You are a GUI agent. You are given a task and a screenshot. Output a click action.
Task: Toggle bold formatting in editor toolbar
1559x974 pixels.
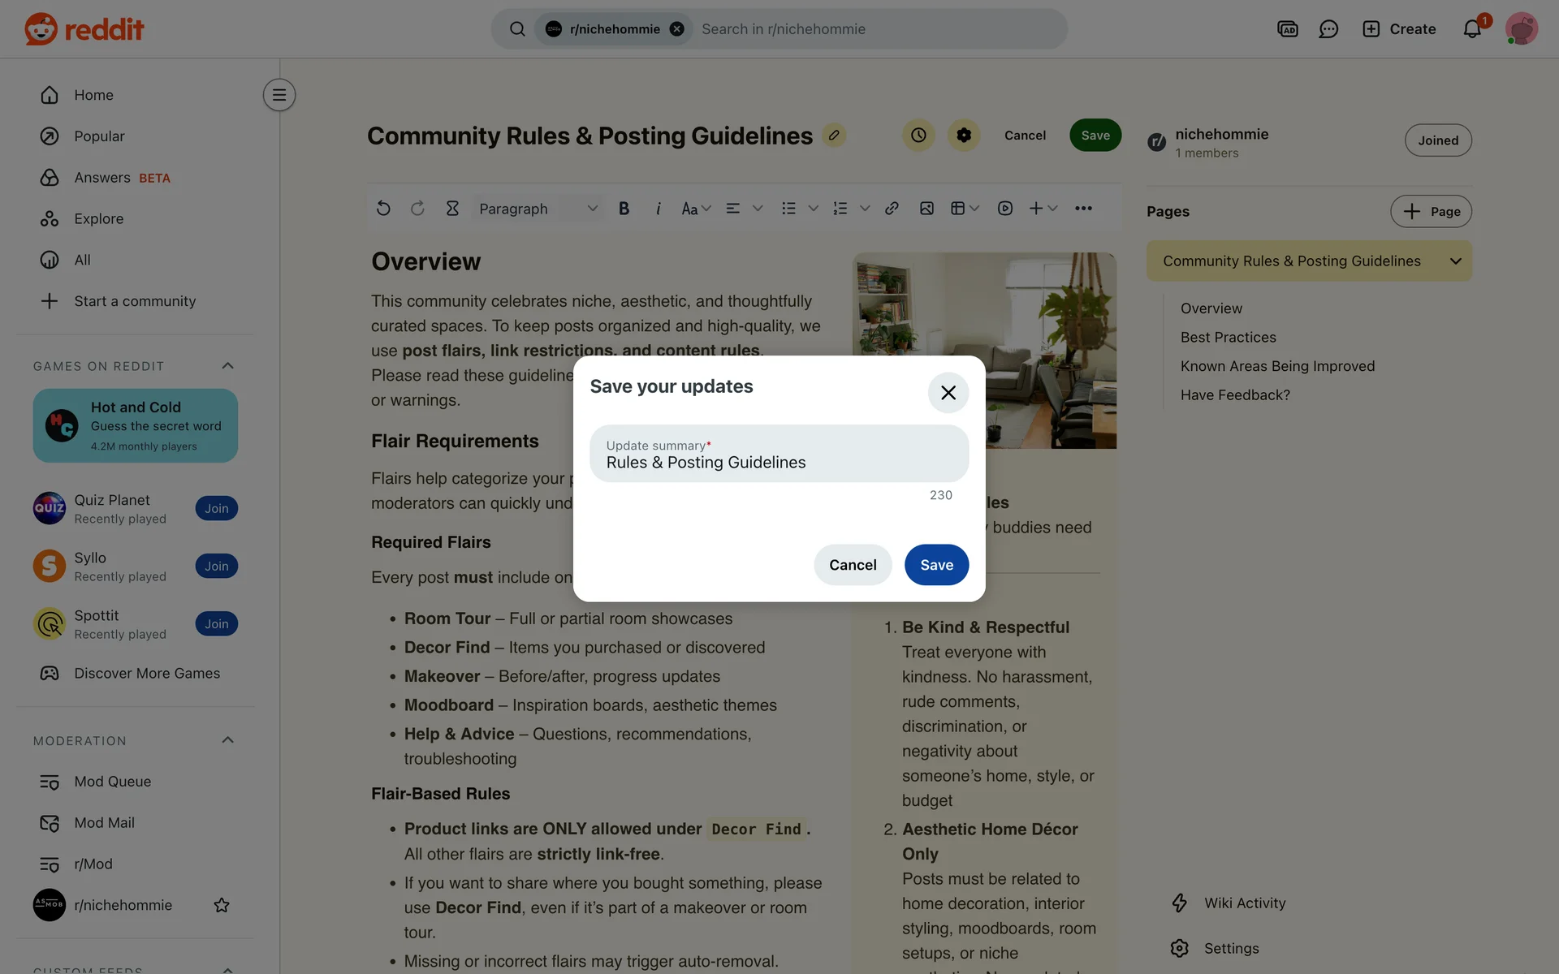(624, 209)
